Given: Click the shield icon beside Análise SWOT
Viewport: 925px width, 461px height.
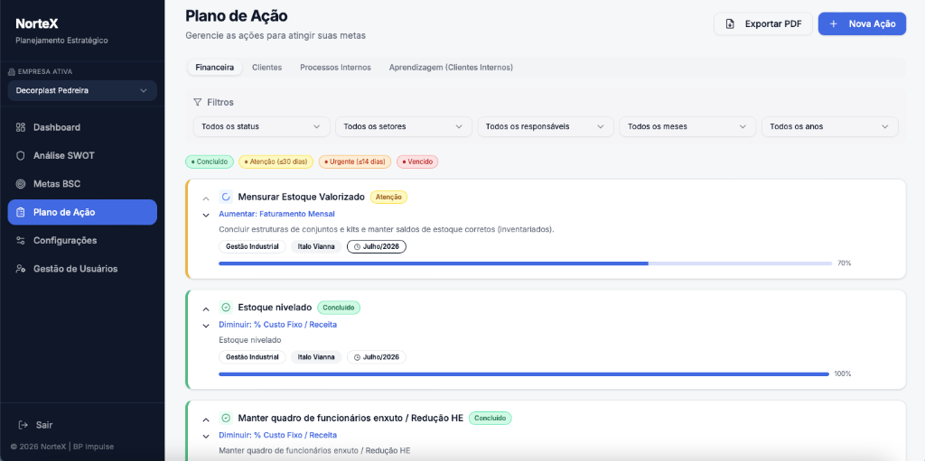Looking at the screenshot, I should click(x=21, y=156).
